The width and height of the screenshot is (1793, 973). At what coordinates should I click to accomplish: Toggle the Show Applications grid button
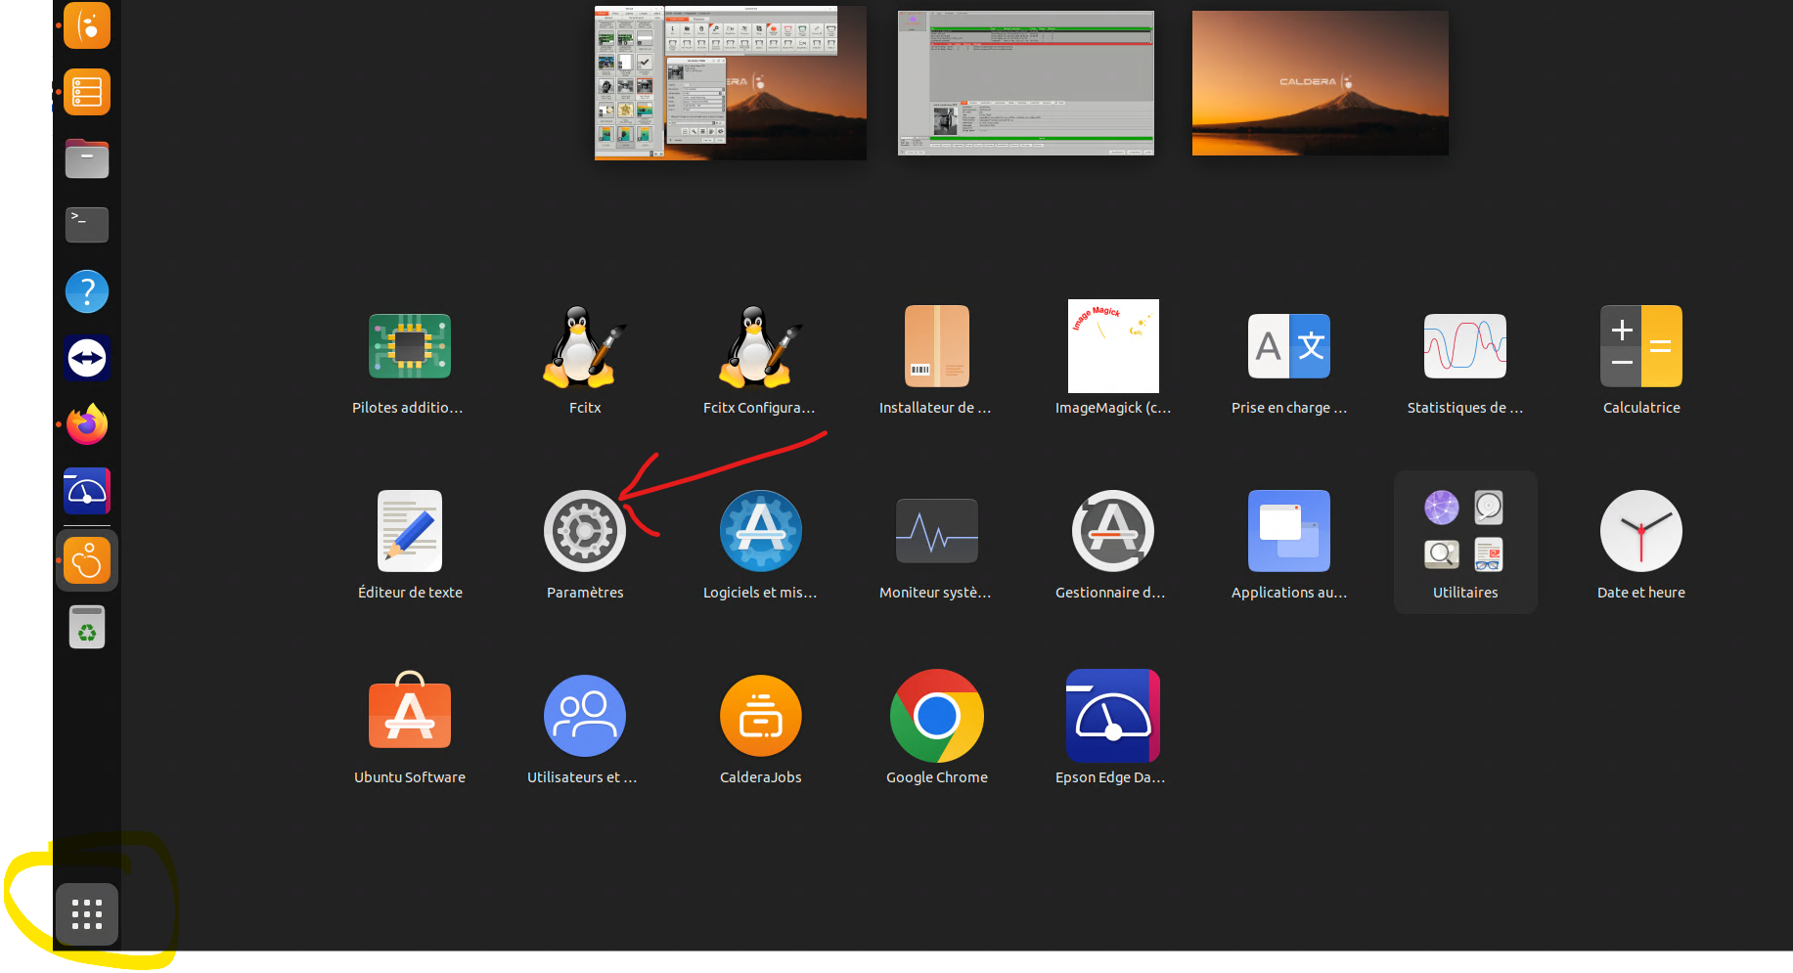[87, 913]
